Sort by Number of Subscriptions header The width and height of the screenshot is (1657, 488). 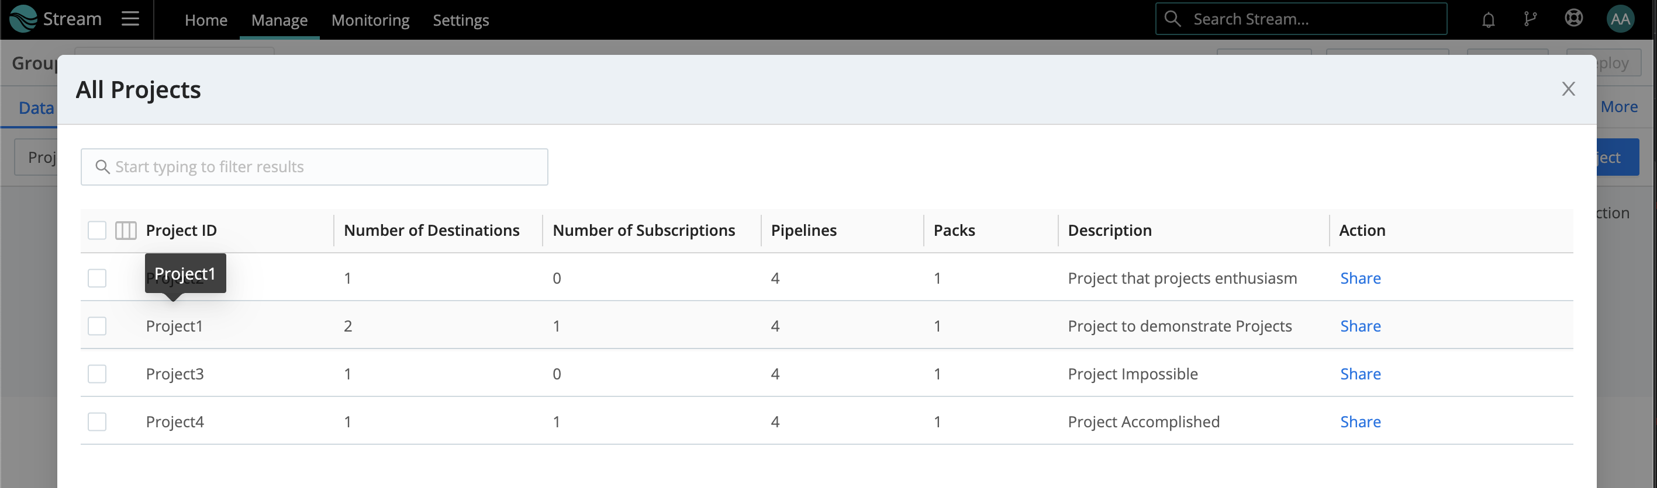[x=644, y=231]
